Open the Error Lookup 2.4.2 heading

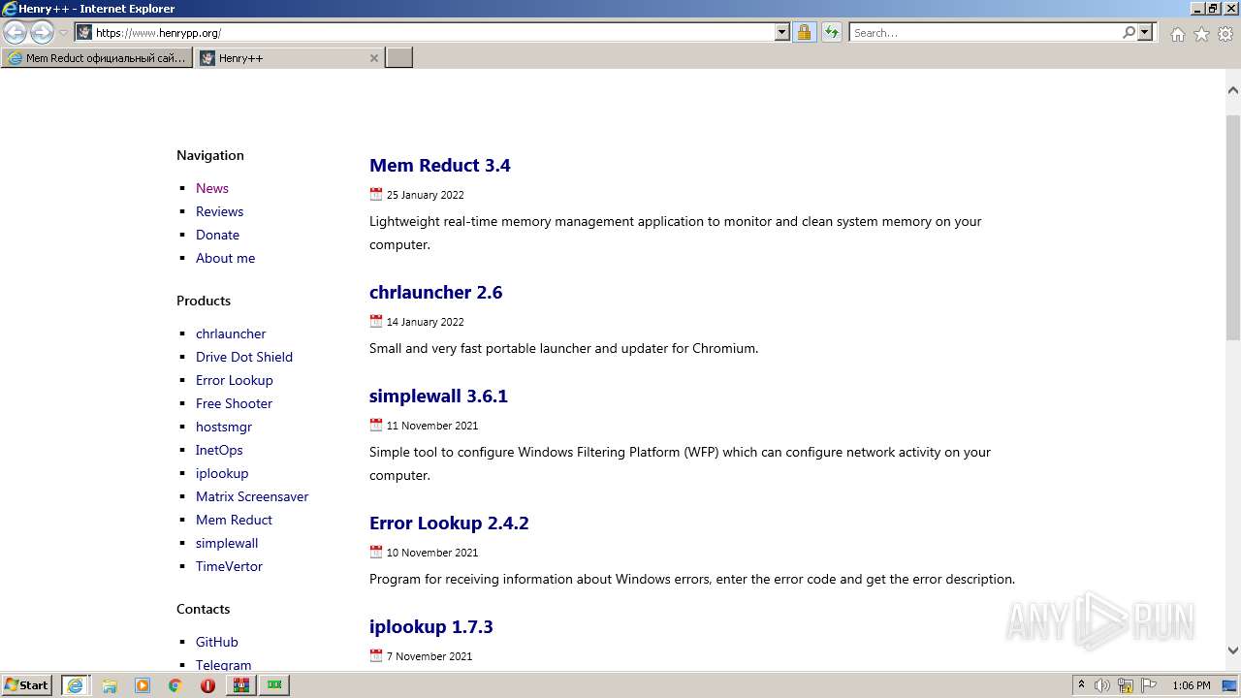point(449,523)
